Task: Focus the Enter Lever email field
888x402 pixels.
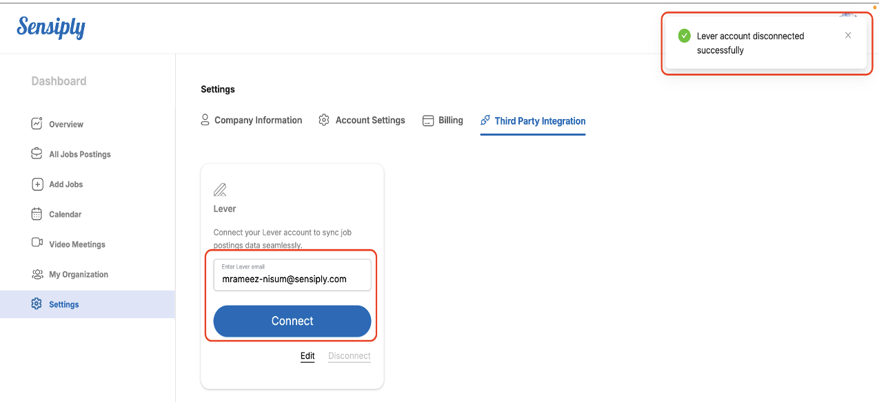Action: tap(292, 279)
